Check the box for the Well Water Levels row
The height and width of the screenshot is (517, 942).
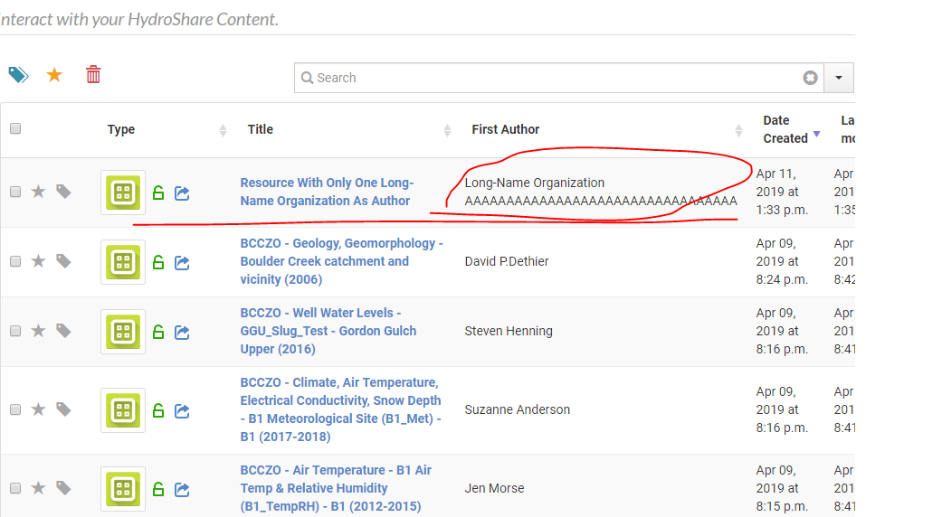click(x=15, y=331)
